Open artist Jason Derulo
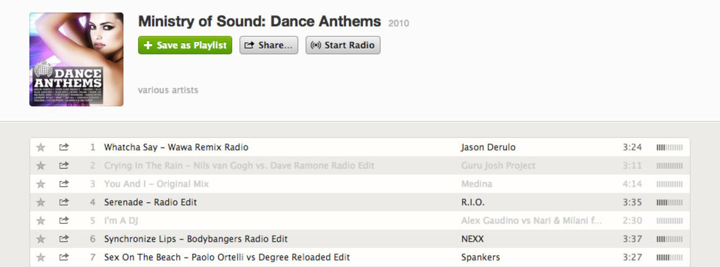720x267 pixels. click(x=488, y=147)
